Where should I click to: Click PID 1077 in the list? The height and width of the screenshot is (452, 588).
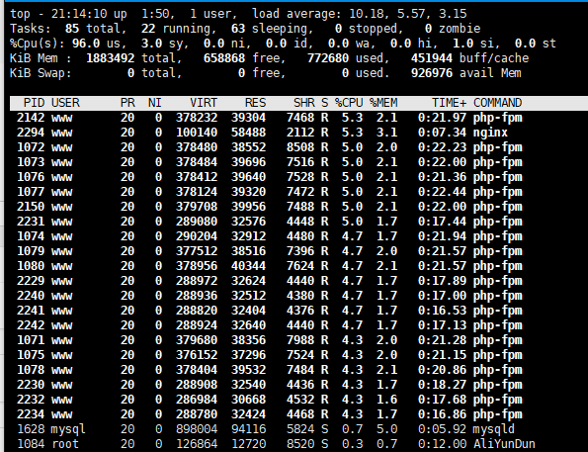click(x=31, y=192)
